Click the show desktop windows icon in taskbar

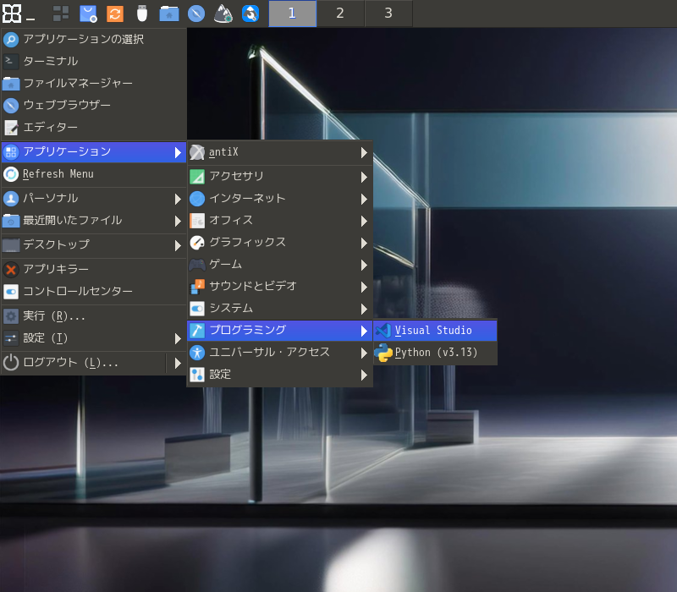point(61,14)
